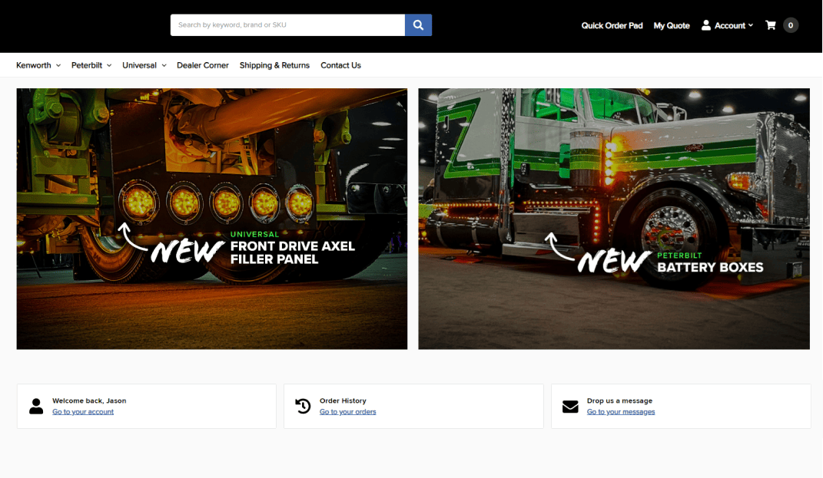The width and height of the screenshot is (823, 478).
Task: Click the Account person icon
Action: pos(706,25)
